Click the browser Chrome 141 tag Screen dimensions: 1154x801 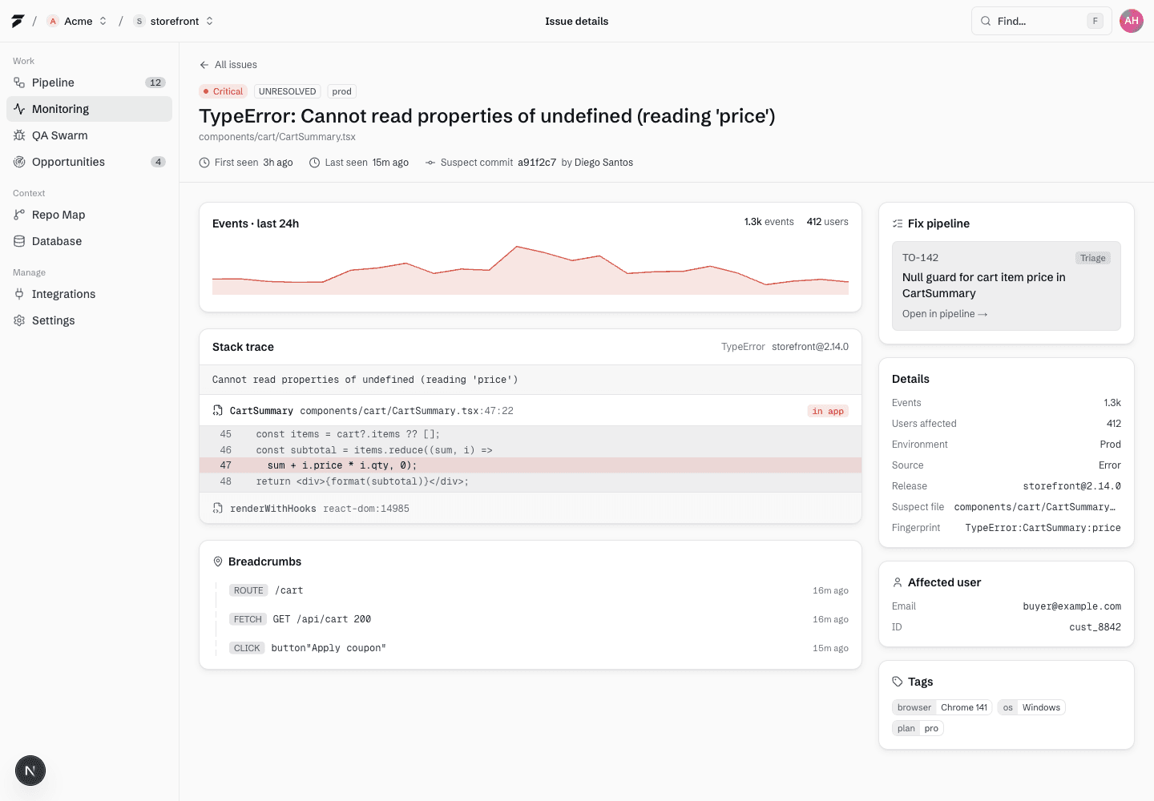click(x=942, y=707)
